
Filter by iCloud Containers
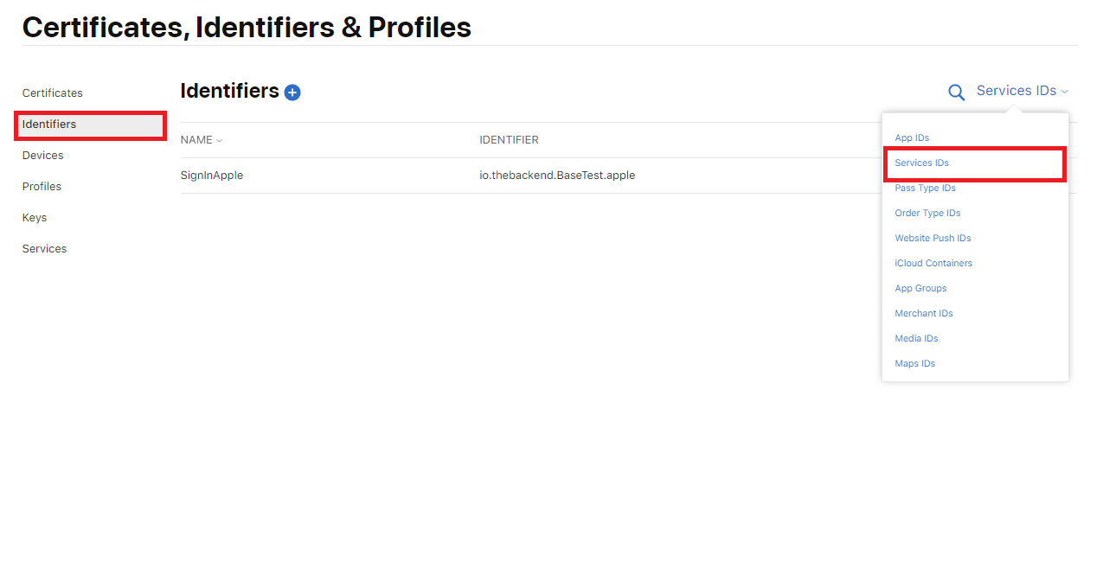933,264
